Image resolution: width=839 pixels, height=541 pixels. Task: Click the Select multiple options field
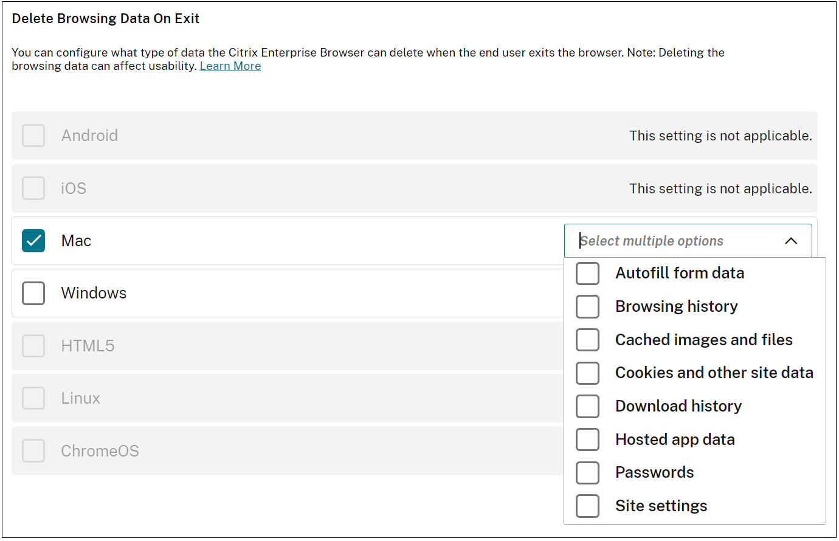tap(669, 241)
